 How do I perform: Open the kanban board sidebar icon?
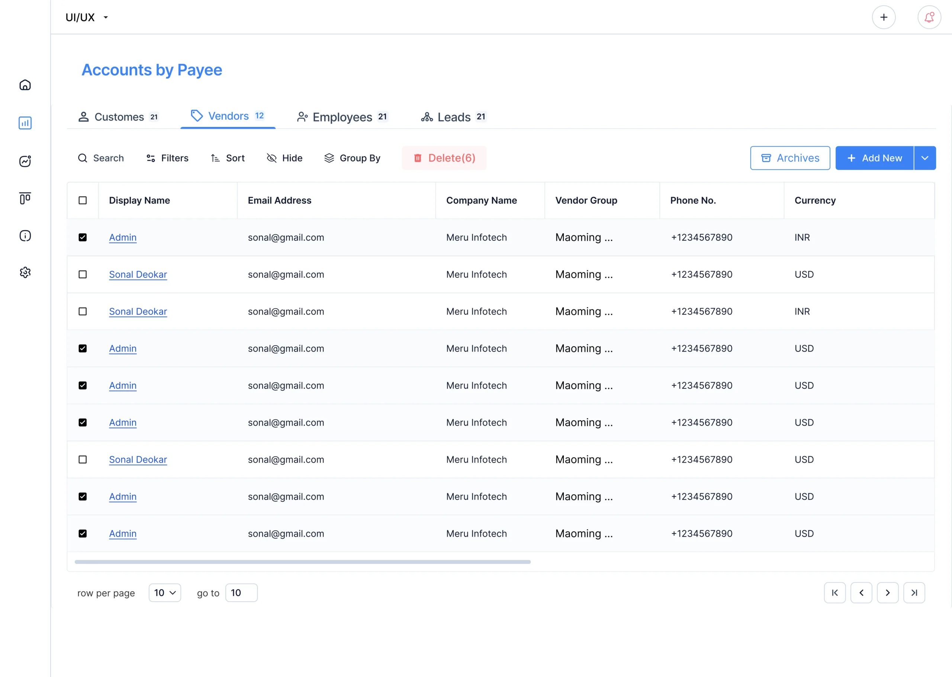click(x=25, y=198)
